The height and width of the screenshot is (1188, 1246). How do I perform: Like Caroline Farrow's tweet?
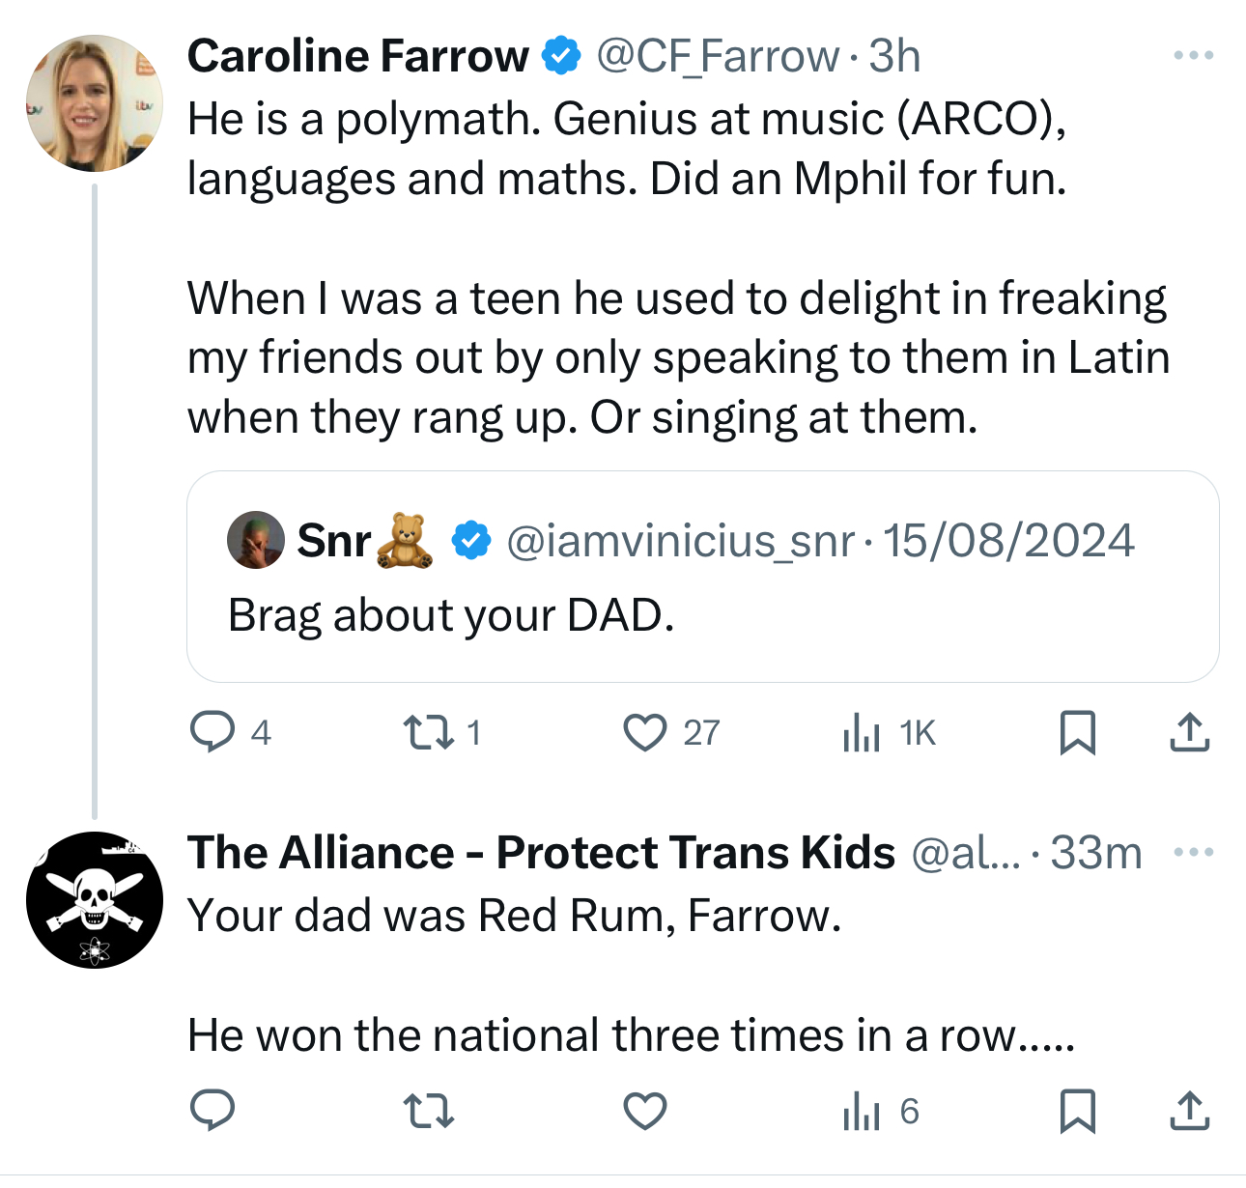click(x=645, y=732)
